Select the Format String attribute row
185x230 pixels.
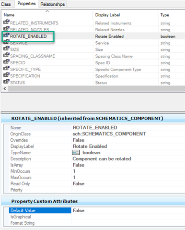click(x=40, y=223)
